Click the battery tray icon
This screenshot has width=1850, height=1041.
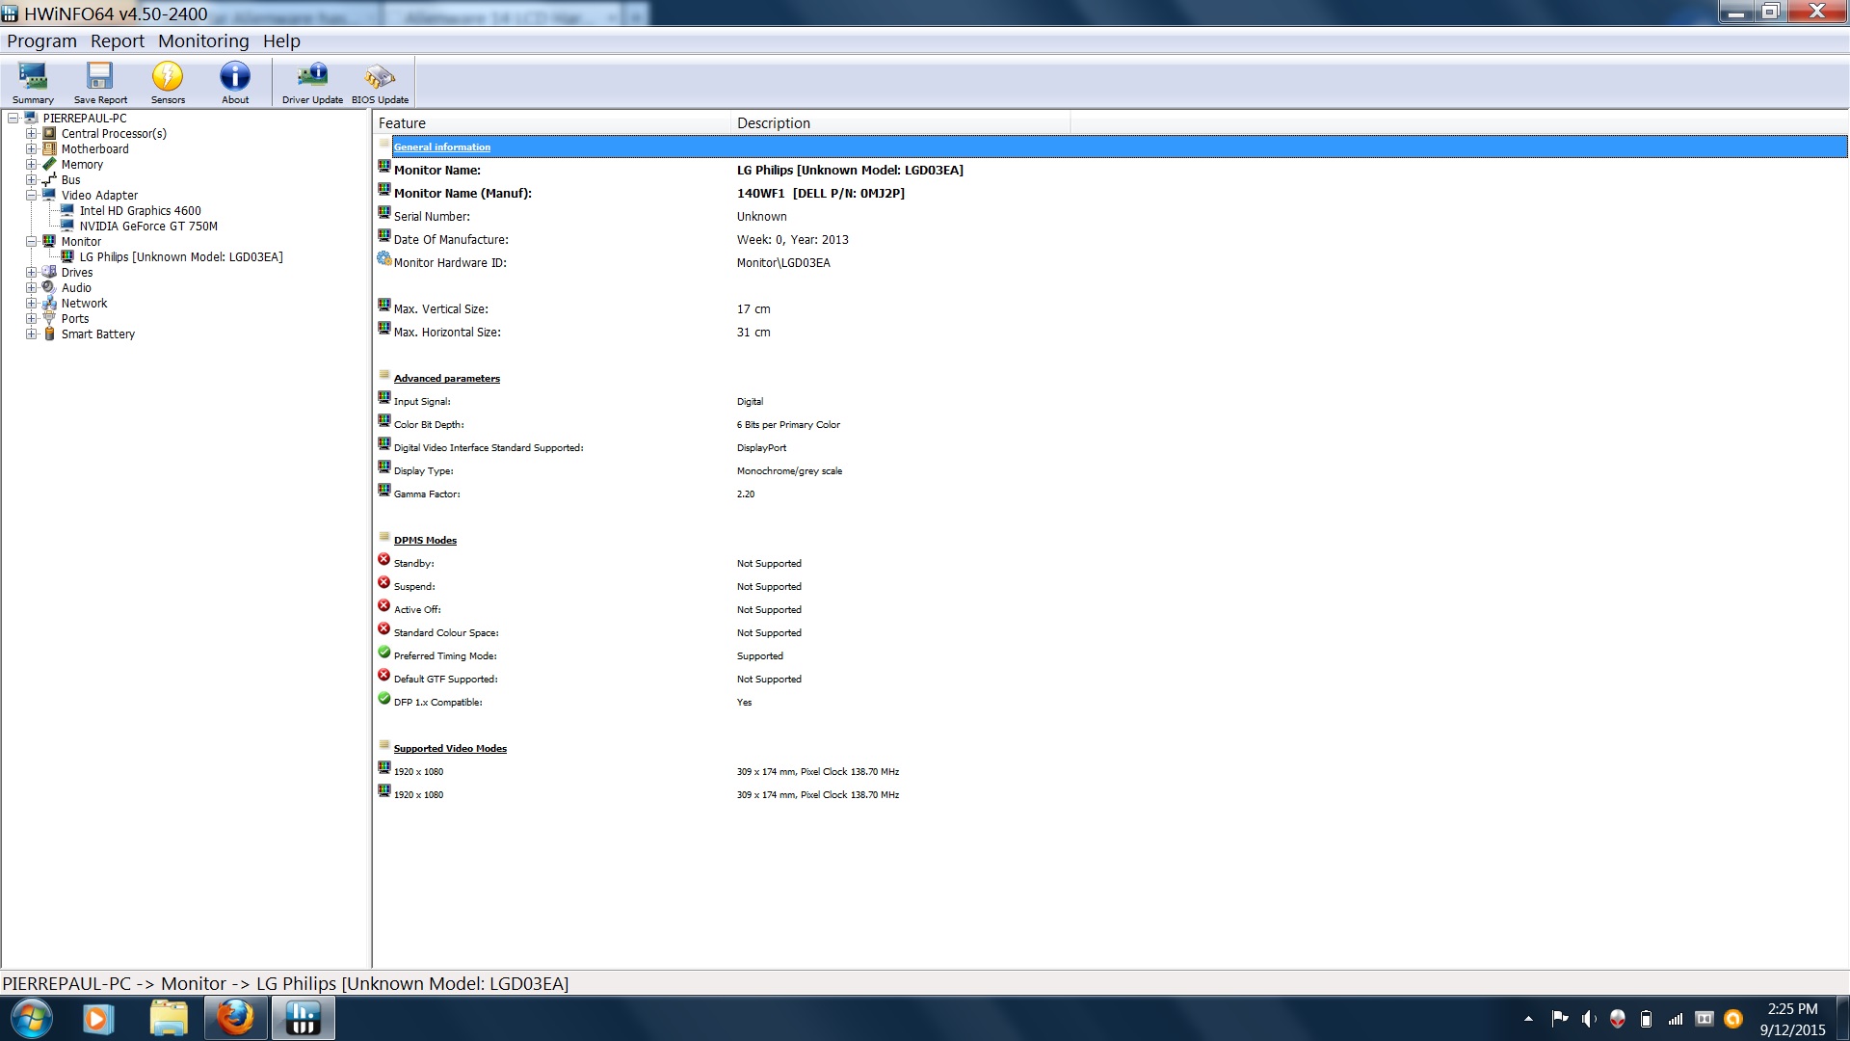(1647, 1019)
